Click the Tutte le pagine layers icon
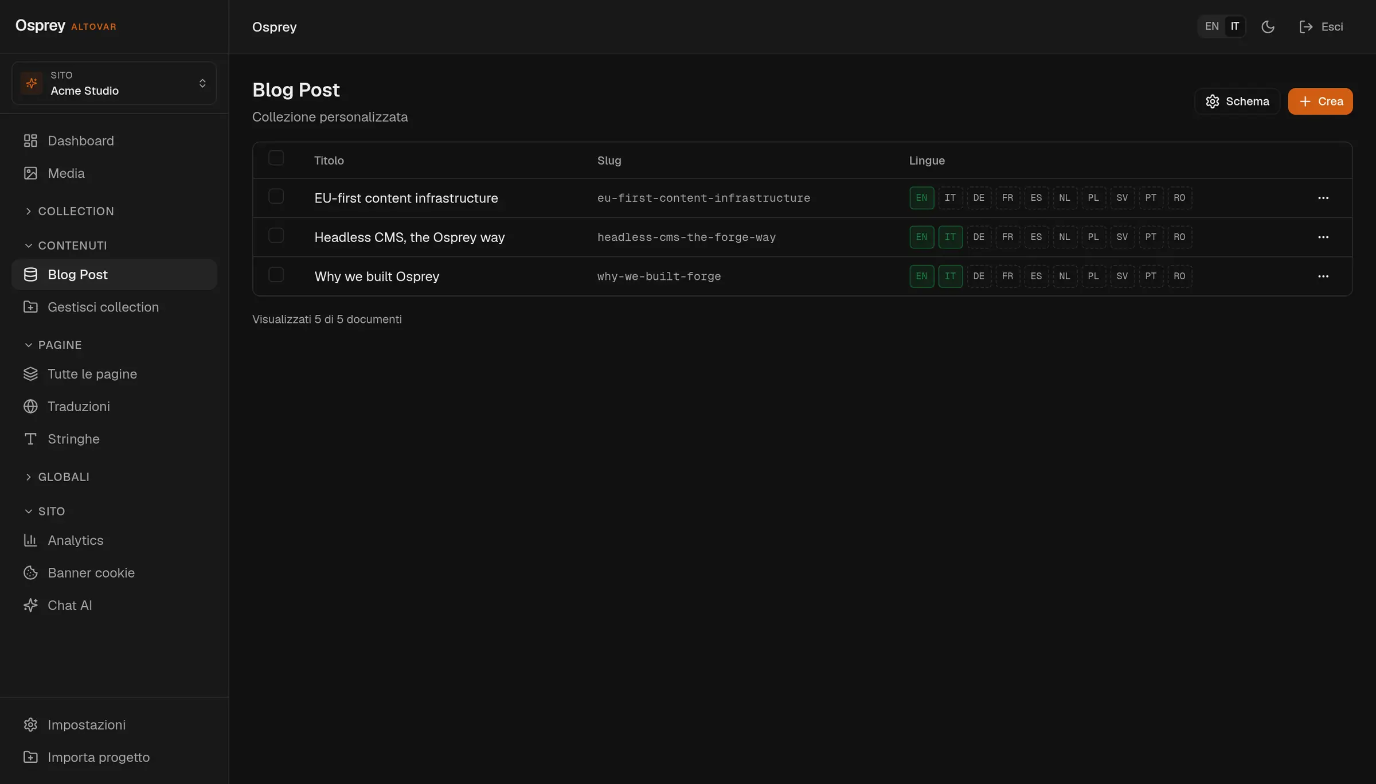The width and height of the screenshot is (1376, 784). [30, 374]
